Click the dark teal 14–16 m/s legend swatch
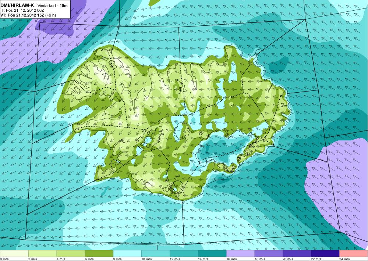 click(x=212, y=254)
